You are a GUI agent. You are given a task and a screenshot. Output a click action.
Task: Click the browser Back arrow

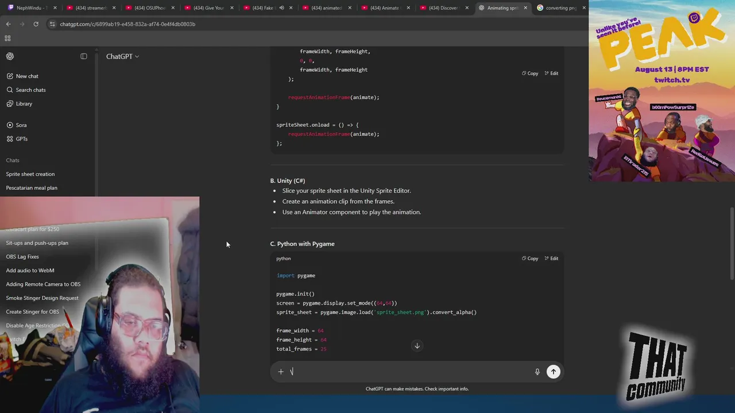point(8,24)
